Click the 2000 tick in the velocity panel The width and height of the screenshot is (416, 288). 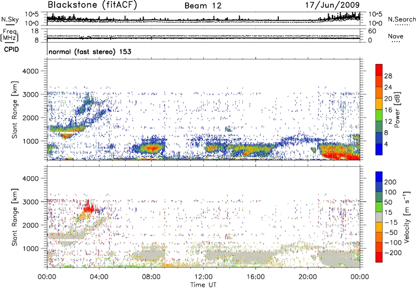point(31,225)
